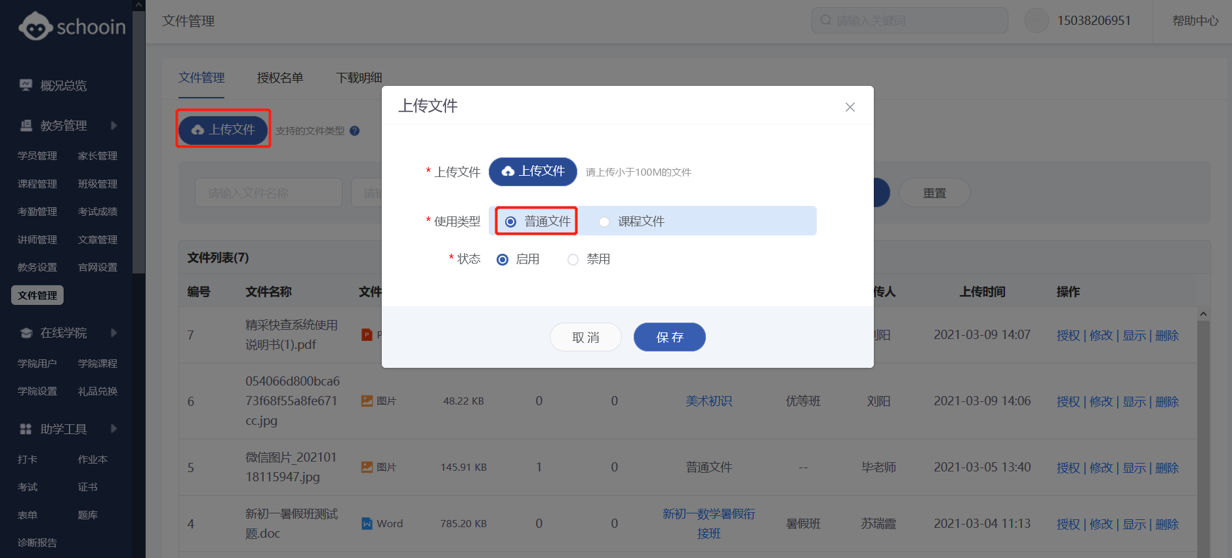The width and height of the screenshot is (1232, 558).
Task: Open 礼品兑换 in sidebar
Action: pos(98,391)
